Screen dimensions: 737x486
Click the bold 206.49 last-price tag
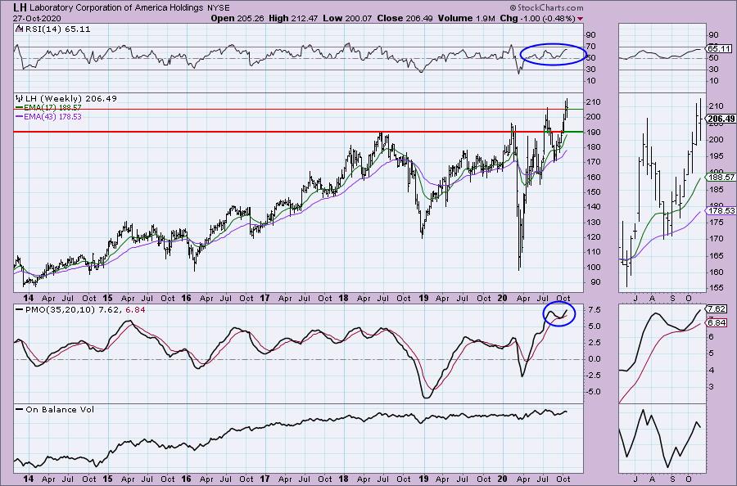pyautogui.click(x=721, y=119)
